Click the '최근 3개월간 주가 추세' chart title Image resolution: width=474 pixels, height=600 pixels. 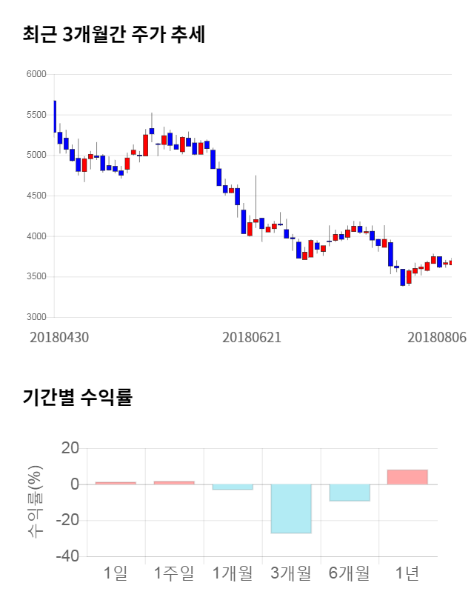pyautogui.click(x=114, y=34)
